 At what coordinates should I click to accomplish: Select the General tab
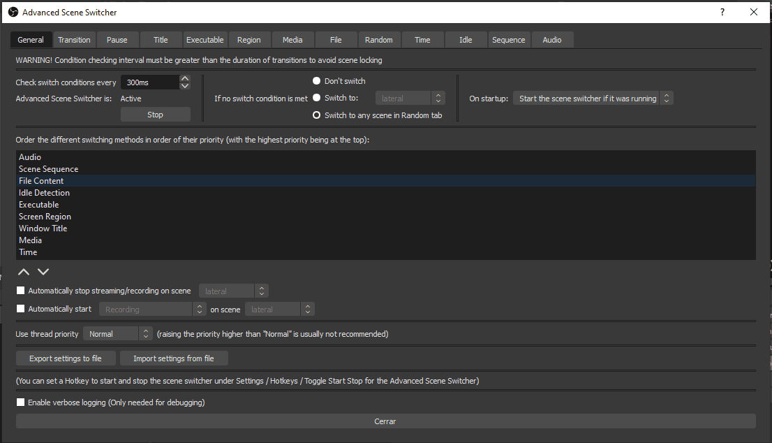(x=31, y=39)
